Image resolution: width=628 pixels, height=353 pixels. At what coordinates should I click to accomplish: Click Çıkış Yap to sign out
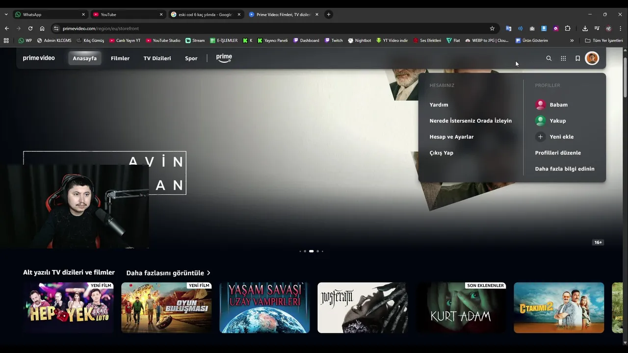coord(441,153)
